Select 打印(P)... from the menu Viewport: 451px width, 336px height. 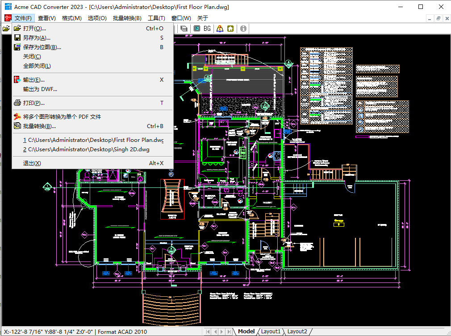point(34,103)
